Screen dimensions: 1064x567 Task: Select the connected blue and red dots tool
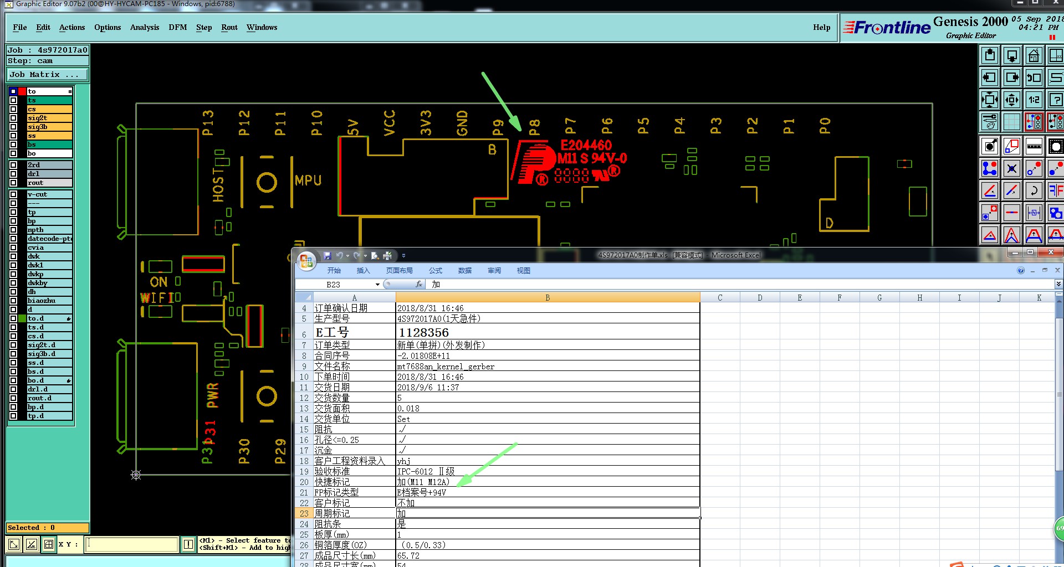coord(990,168)
